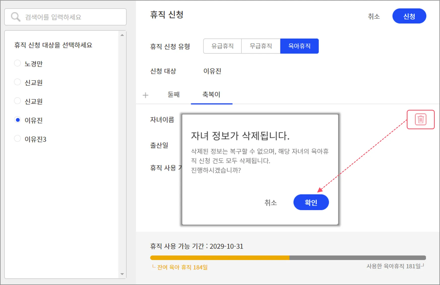Switch to the 둘째 child tab
Image resolution: width=440 pixels, height=285 pixels.
[174, 95]
